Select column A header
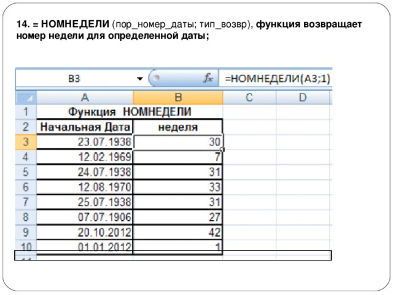Image resolution: width=393 pixels, height=295 pixels. pos(85,97)
